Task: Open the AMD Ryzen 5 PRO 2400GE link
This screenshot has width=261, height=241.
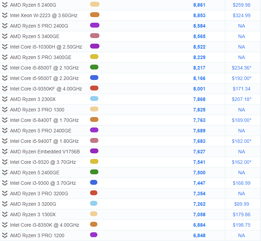Action: point(40,131)
